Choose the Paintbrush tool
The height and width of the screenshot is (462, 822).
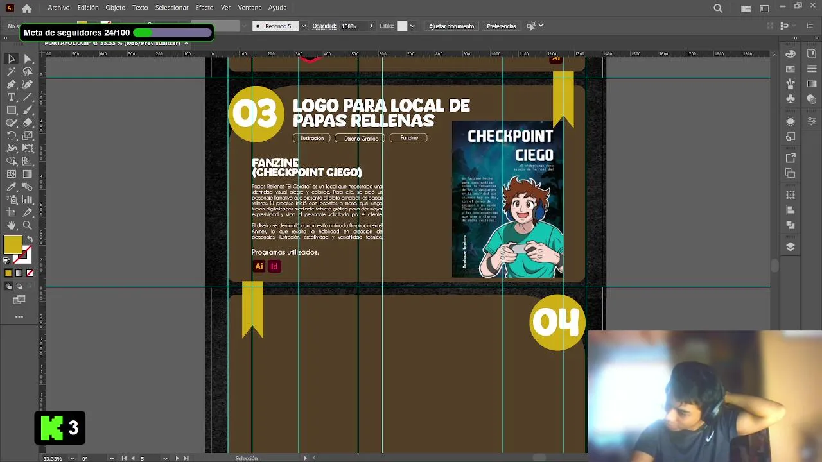coord(28,110)
